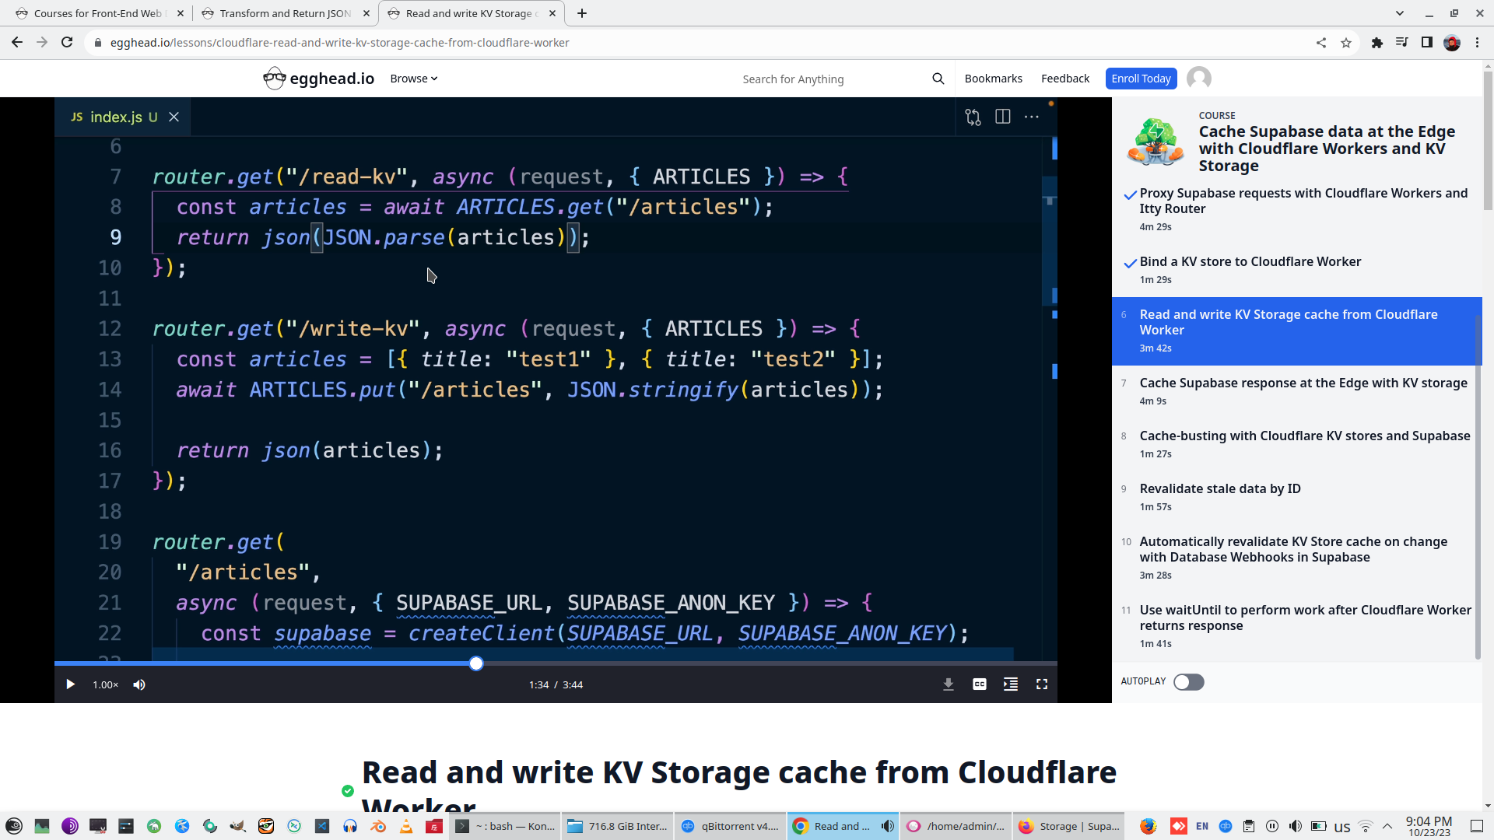Enable the Autoplay switch

point(1188,682)
